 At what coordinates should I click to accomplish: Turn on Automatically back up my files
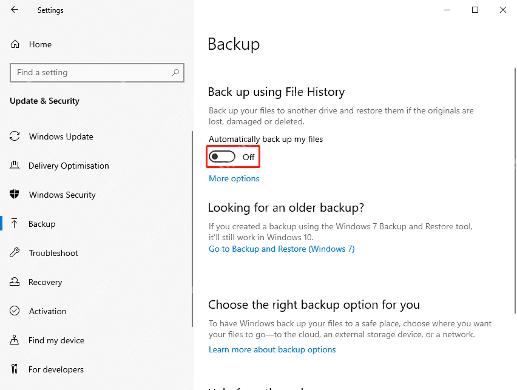point(222,157)
